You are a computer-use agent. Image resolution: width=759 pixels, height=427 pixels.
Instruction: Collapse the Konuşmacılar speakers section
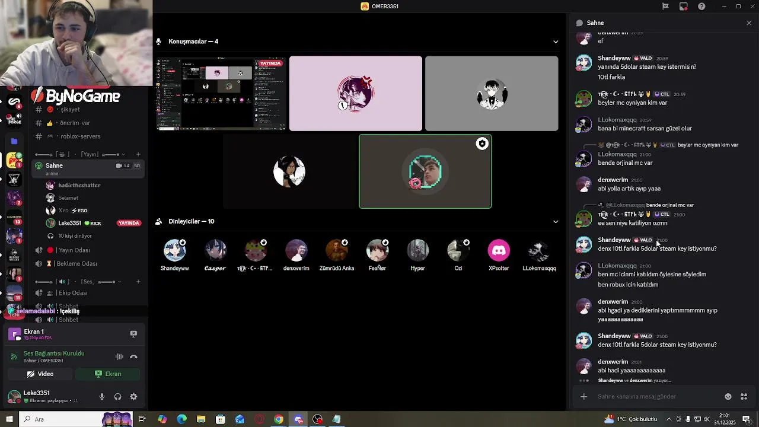click(x=556, y=42)
